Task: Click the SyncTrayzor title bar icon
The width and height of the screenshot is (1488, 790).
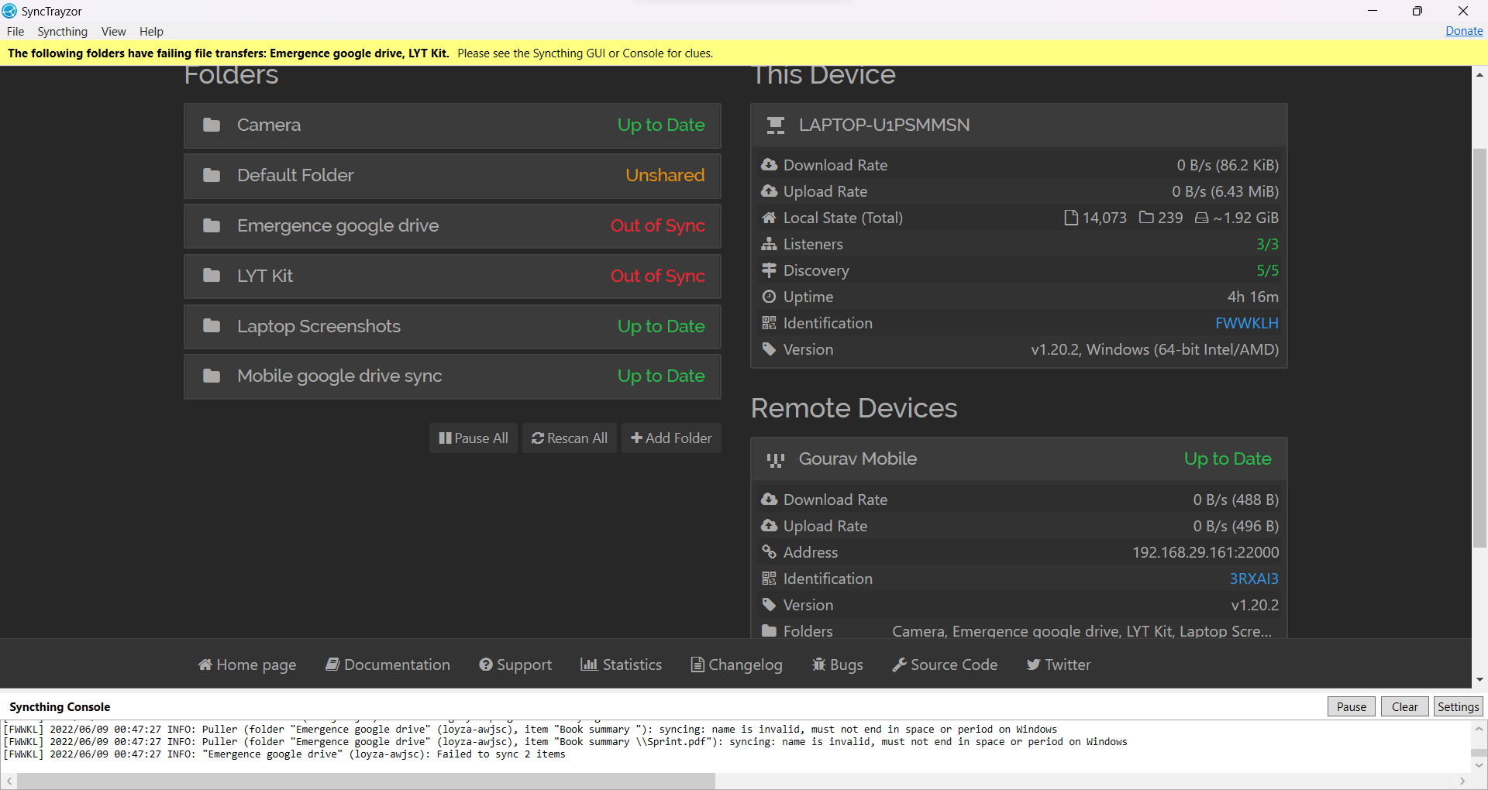Action: tap(9, 11)
